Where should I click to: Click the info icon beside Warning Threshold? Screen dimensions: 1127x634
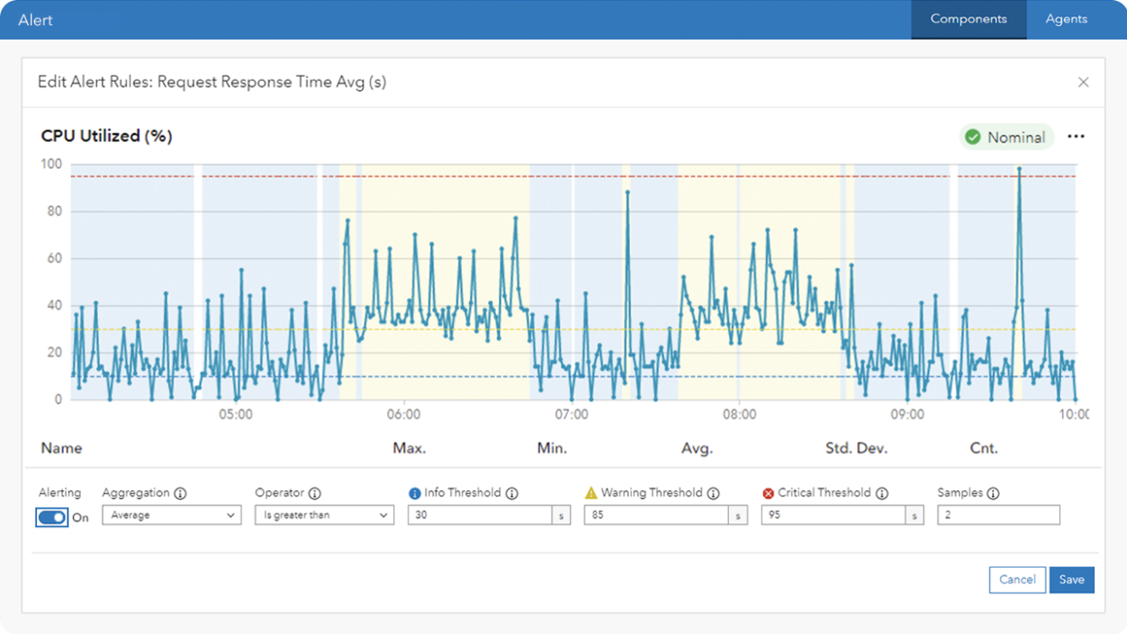click(x=714, y=494)
